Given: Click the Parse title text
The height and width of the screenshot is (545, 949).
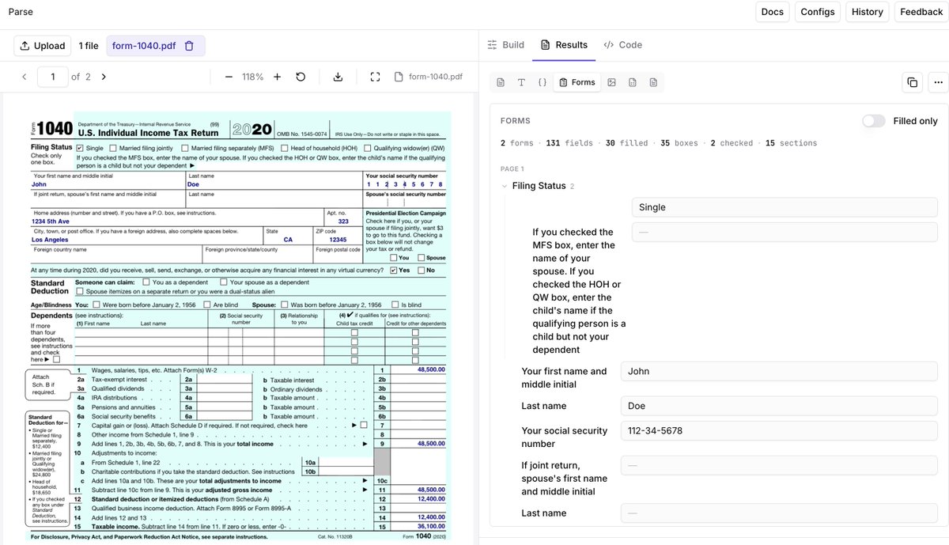Looking at the screenshot, I should tap(21, 12).
